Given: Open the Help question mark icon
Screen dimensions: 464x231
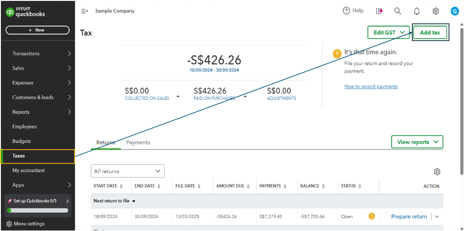Looking at the screenshot, I should pos(346,11).
